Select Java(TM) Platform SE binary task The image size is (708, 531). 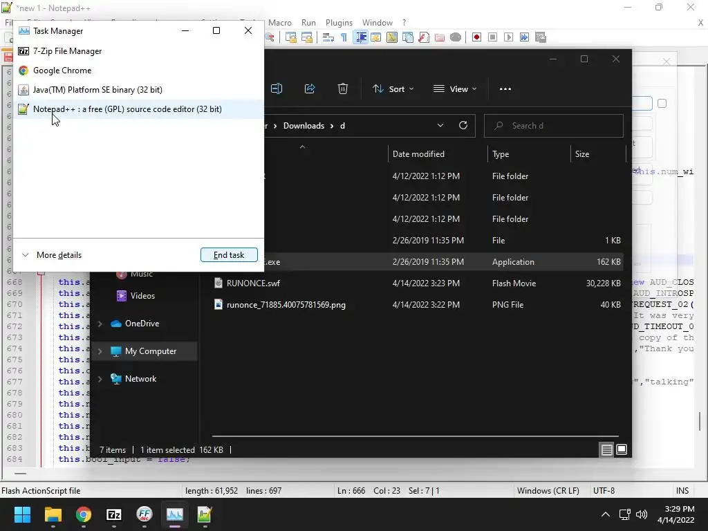coord(138,90)
